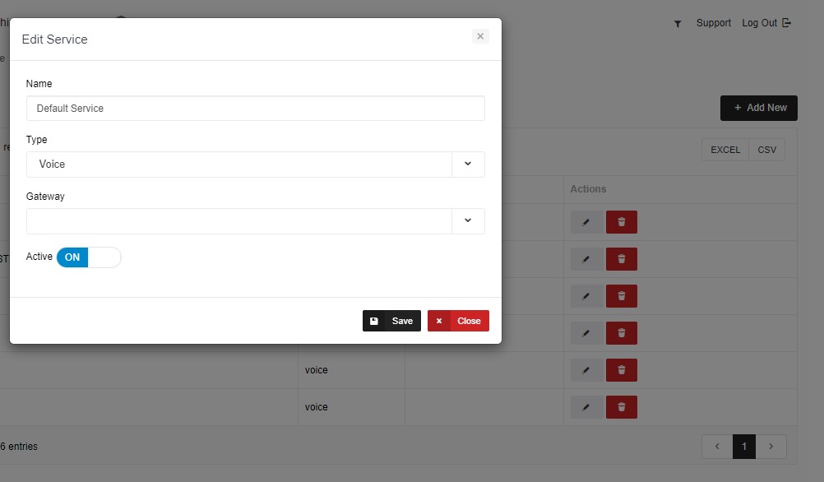The height and width of the screenshot is (482, 824).
Task: Click the trash icon in third table row
Action: click(622, 296)
